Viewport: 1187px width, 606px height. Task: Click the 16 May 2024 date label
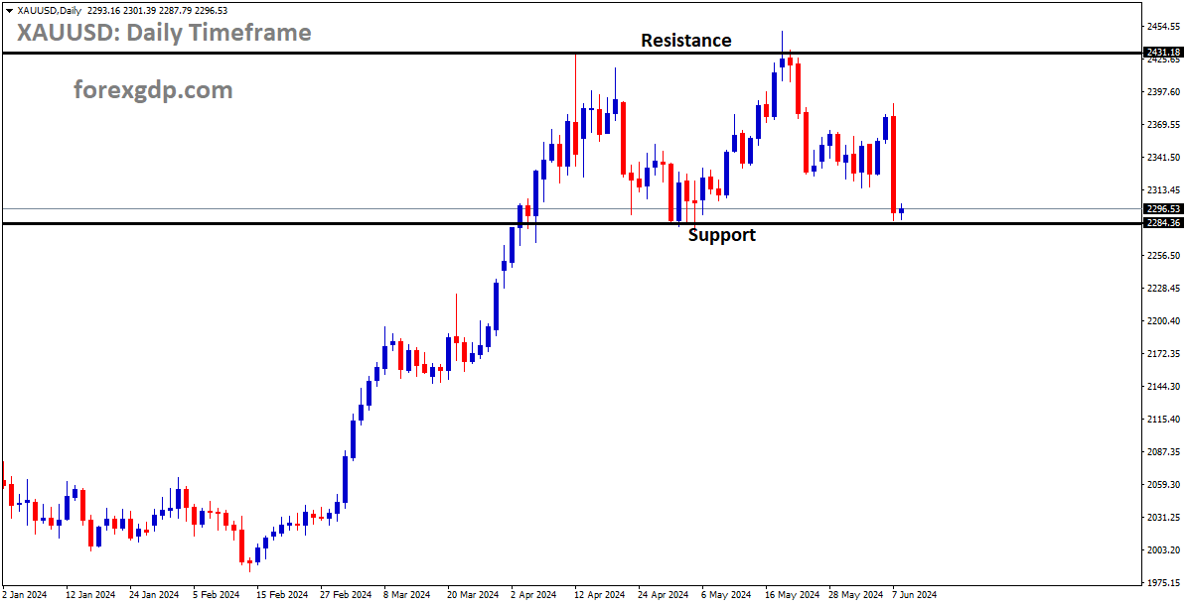pyautogui.click(x=791, y=595)
